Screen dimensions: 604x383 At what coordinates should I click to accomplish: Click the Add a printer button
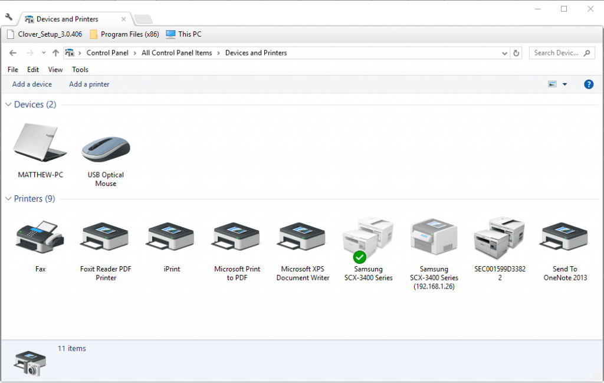coord(89,84)
